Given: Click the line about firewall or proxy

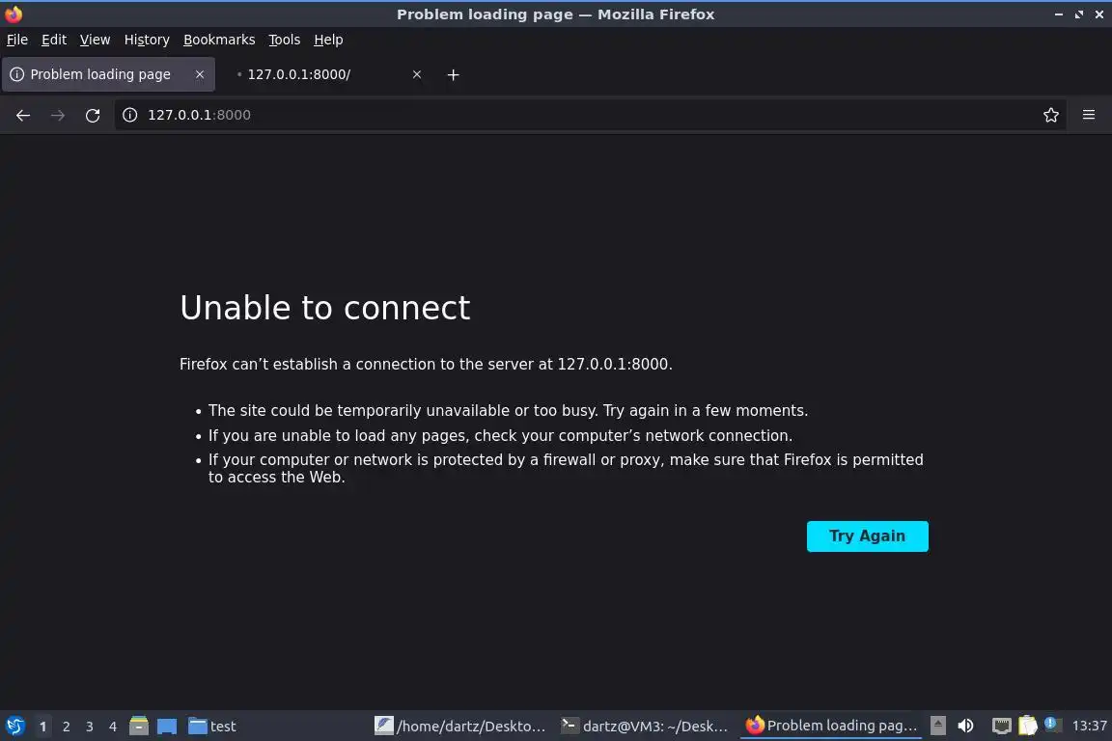Looking at the screenshot, I should tap(566, 468).
